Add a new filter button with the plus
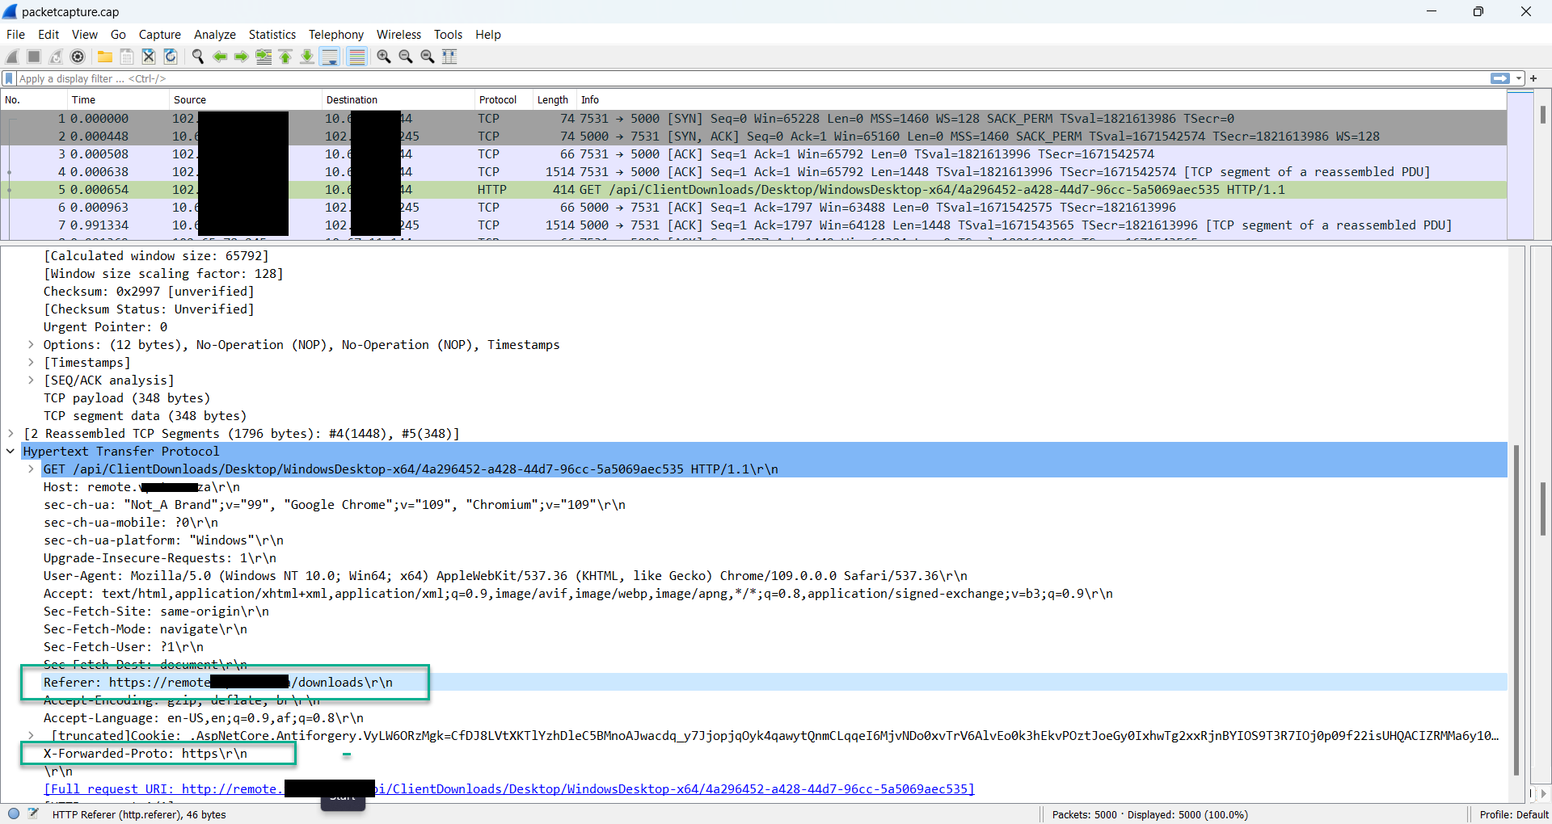 tap(1533, 78)
